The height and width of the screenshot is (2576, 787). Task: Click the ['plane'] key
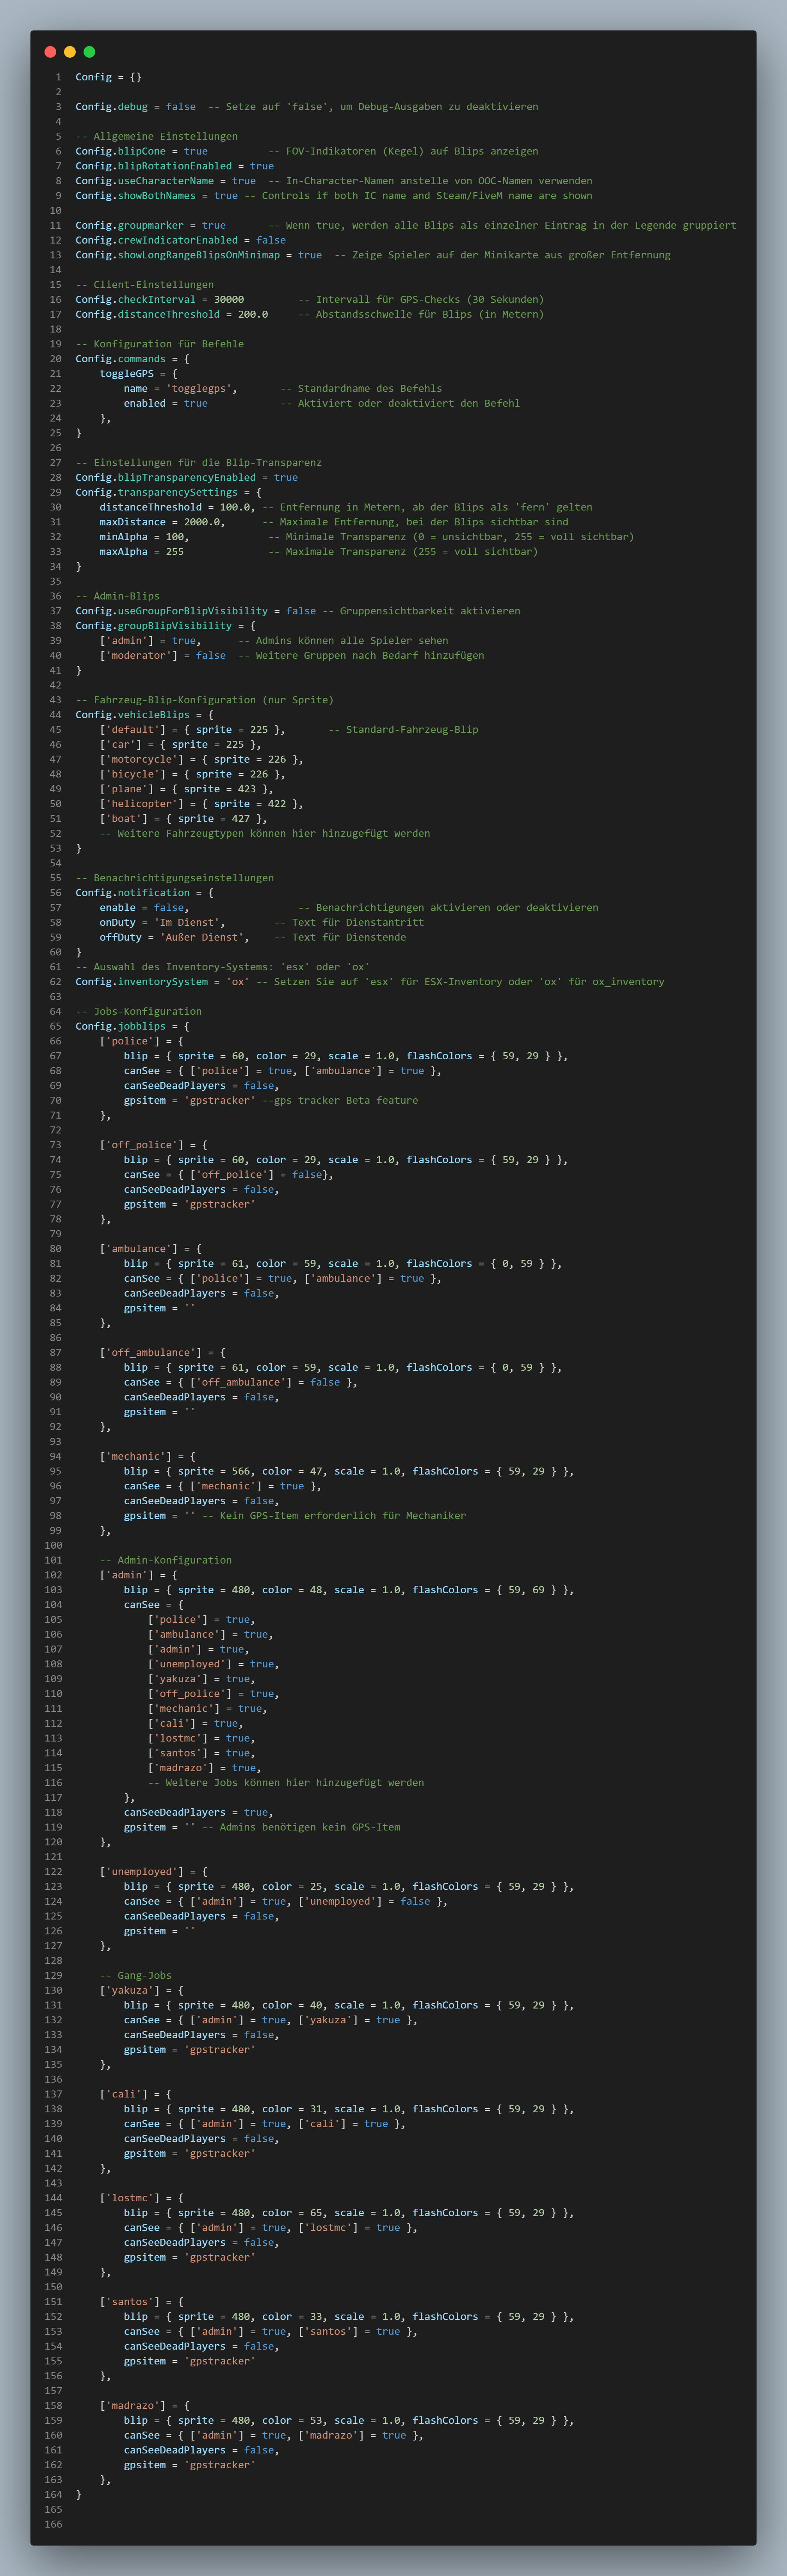coord(127,789)
